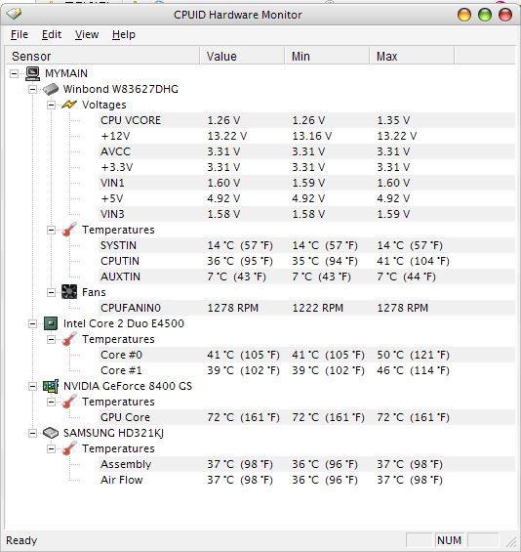Image resolution: width=521 pixels, height=552 pixels.
Task: Collapse the Fans tree branch
Action: click(51, 292)
